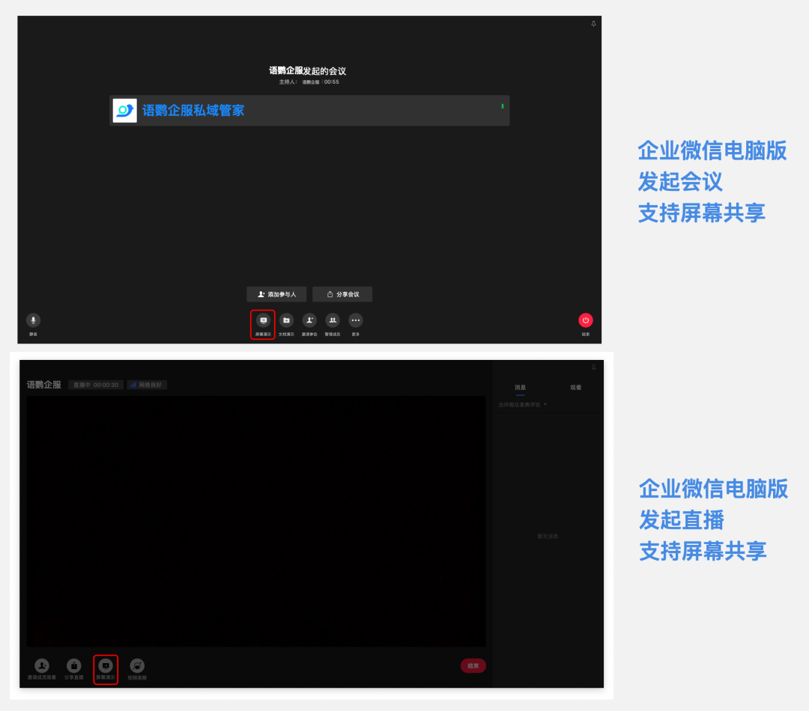Click the 添加参与人 button
The width and height of the screenshot is (809, 711).
point(276,294)
